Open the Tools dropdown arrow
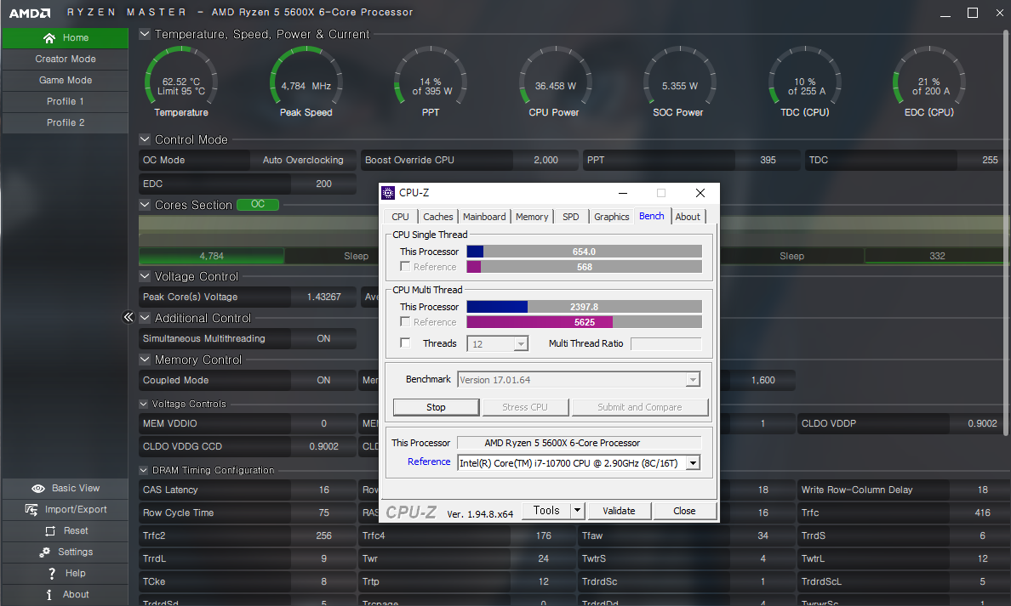 click(577, 511)
